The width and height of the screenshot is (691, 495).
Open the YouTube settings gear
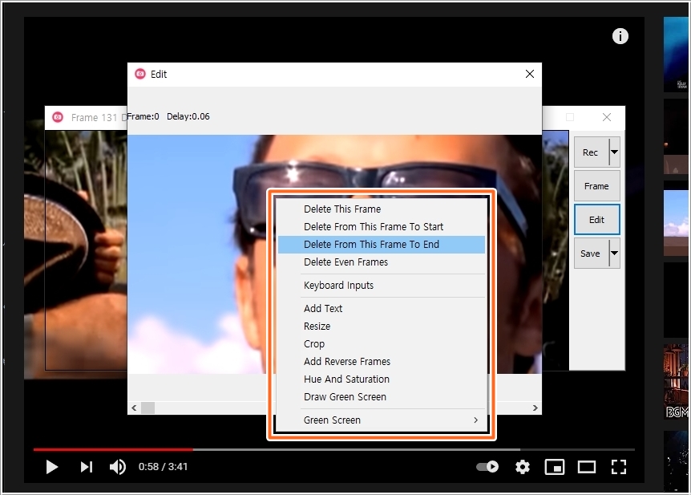tap(522, 467)
